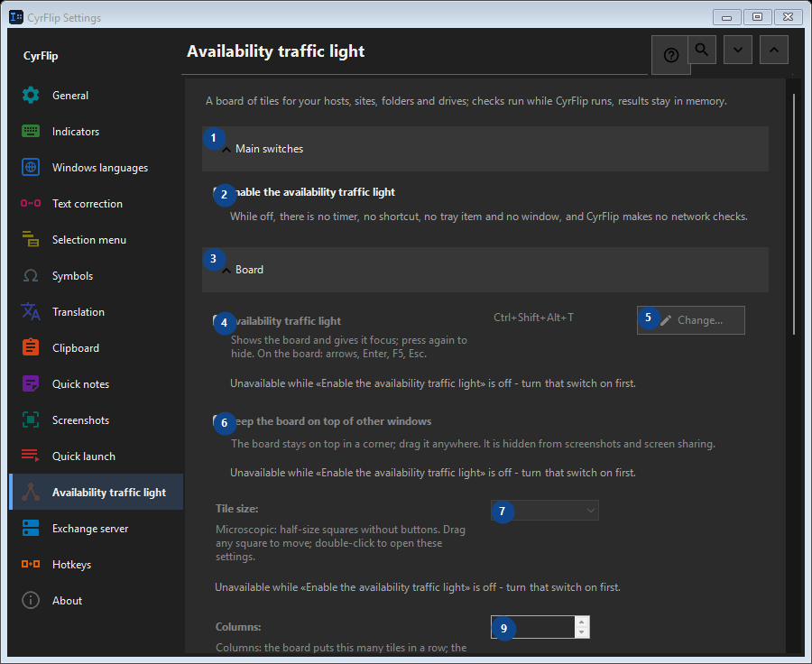This screenshot has height=664, width=812.
Task: Click the Windows languages globe icon
Action: pos(31,167)
